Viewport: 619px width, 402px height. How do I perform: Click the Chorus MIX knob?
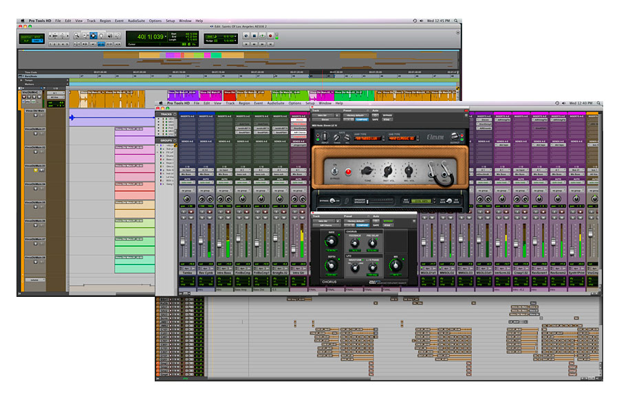395,265
